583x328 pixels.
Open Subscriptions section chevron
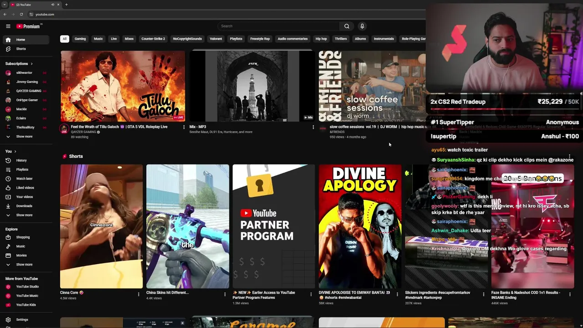(x=31, y=64)
